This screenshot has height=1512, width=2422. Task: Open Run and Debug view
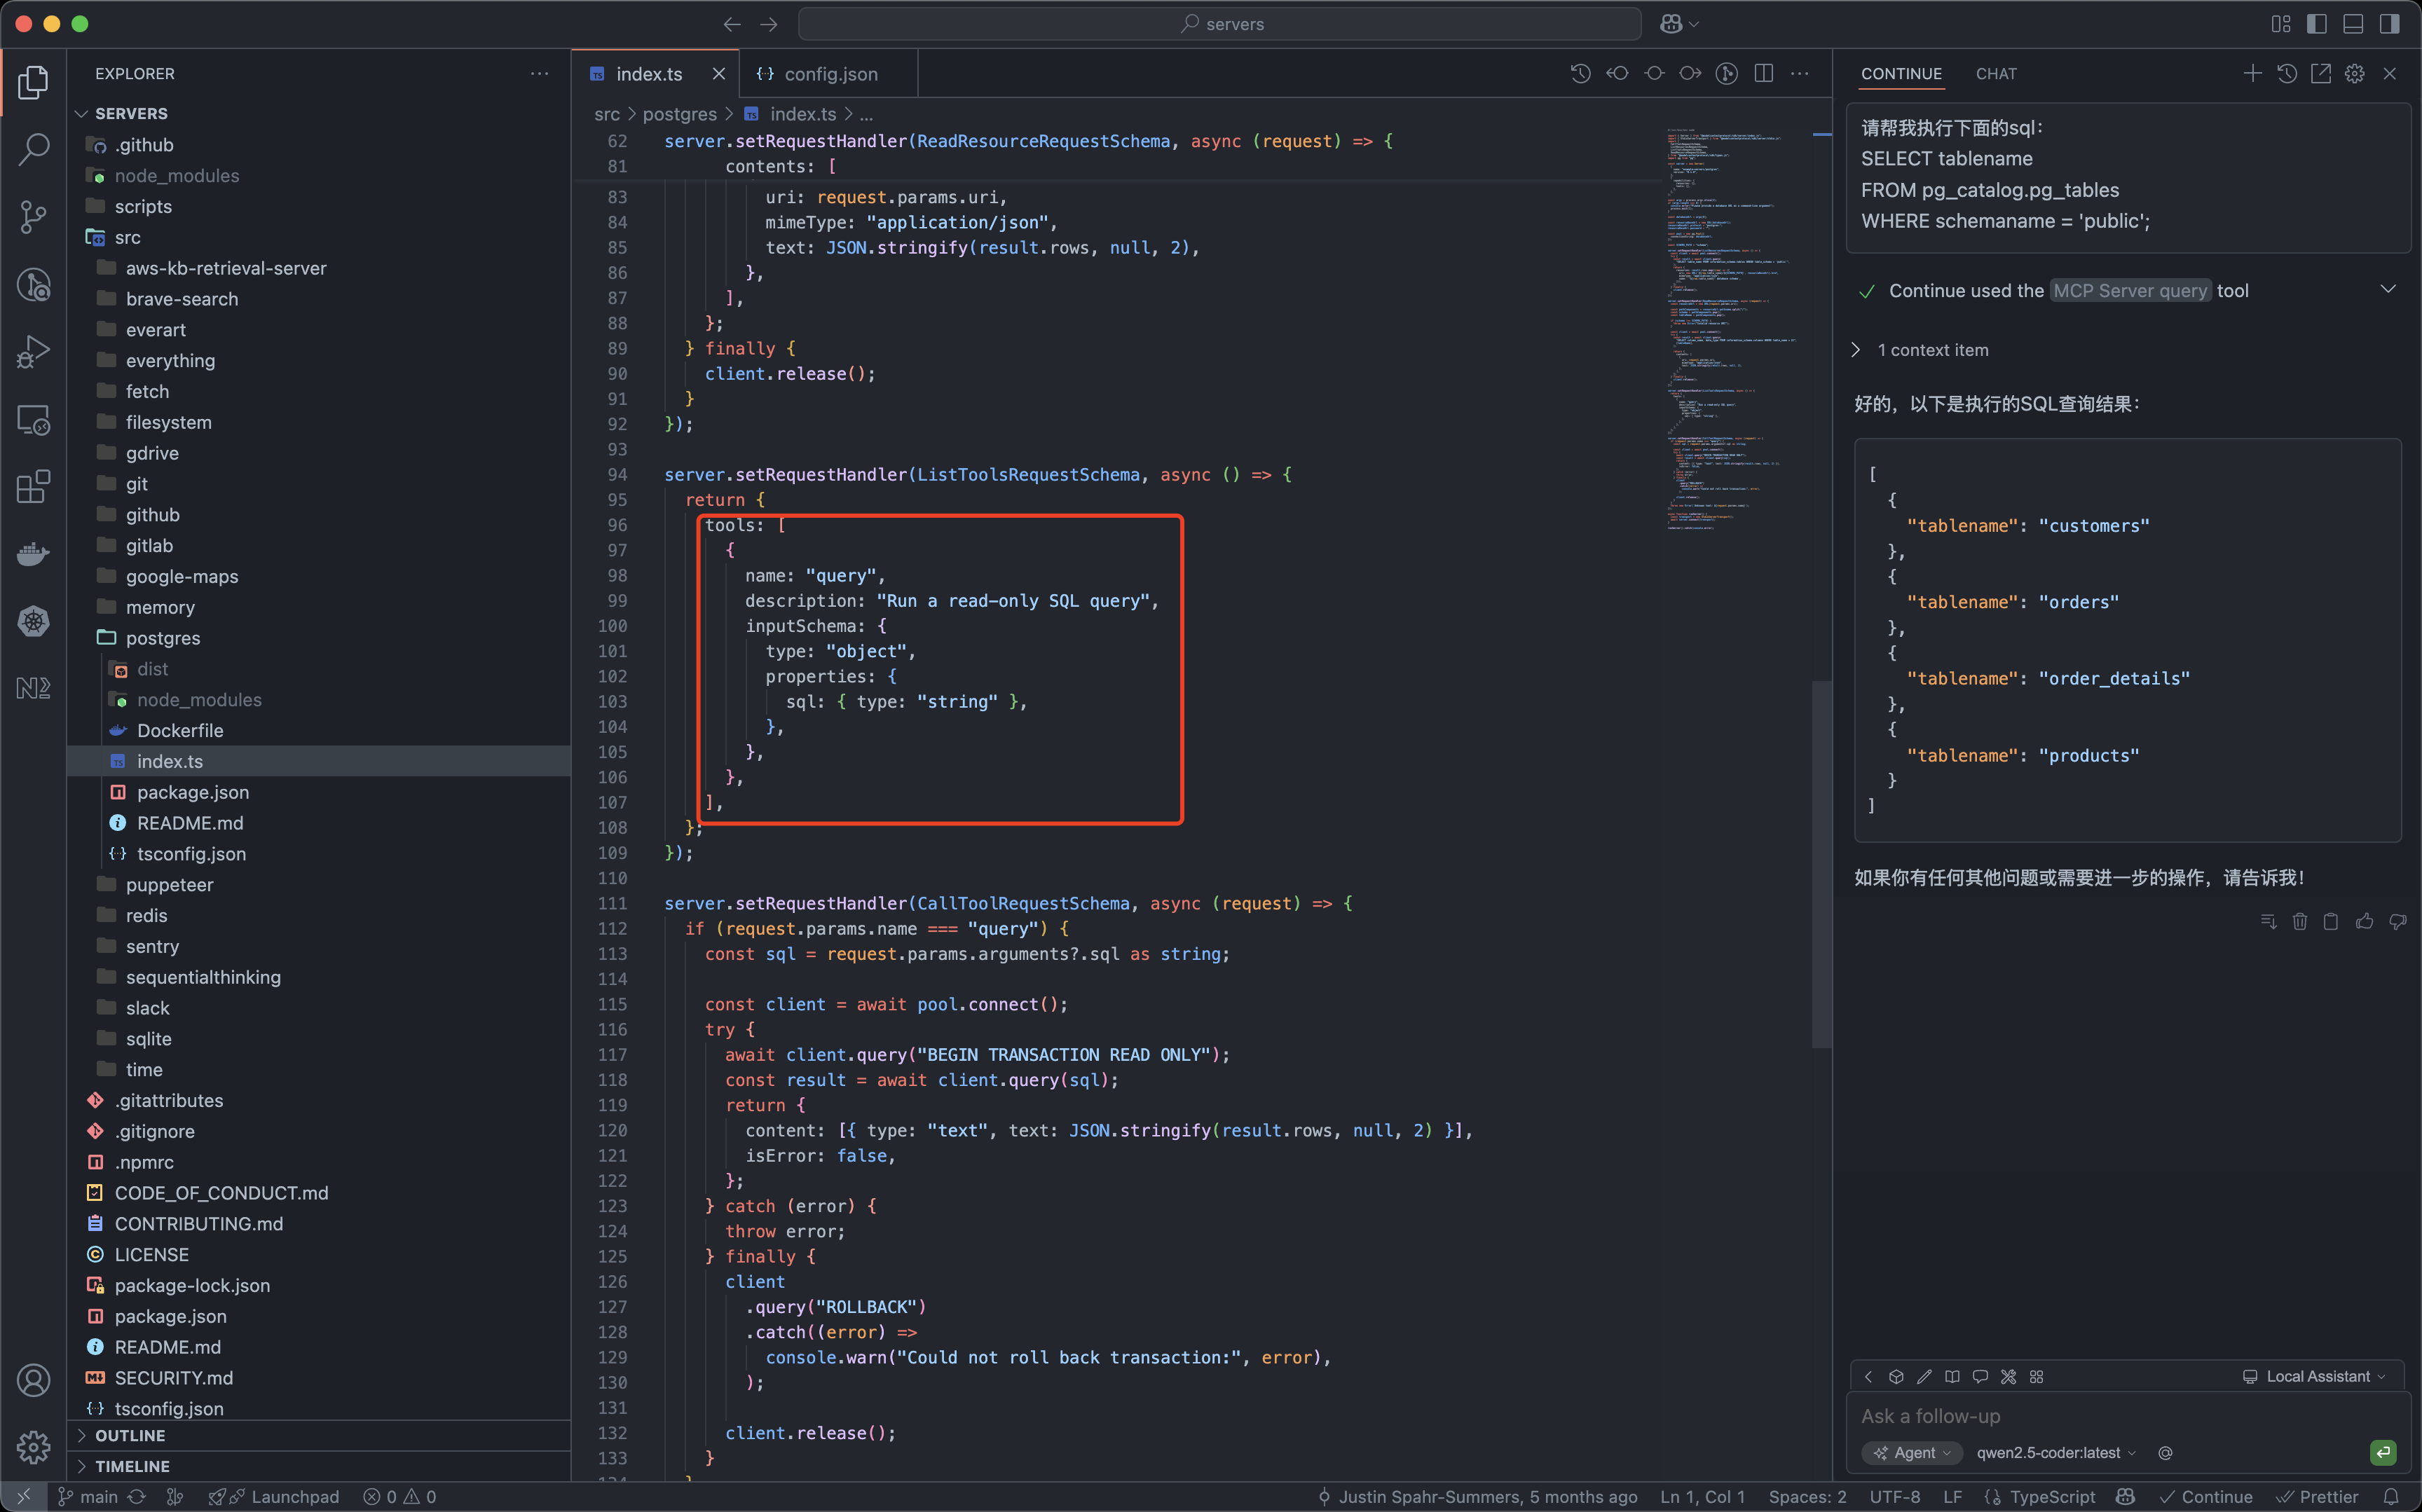33,352
